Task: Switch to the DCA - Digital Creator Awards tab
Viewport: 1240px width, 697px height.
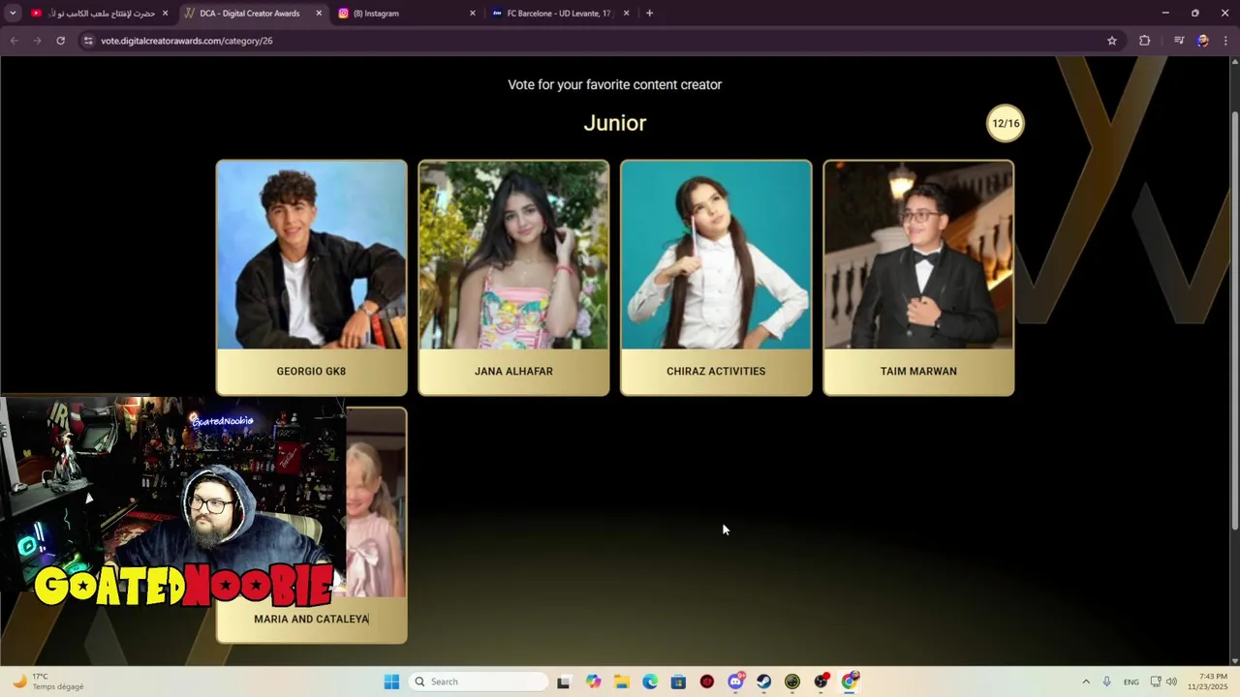Action: tap(254, 14)
